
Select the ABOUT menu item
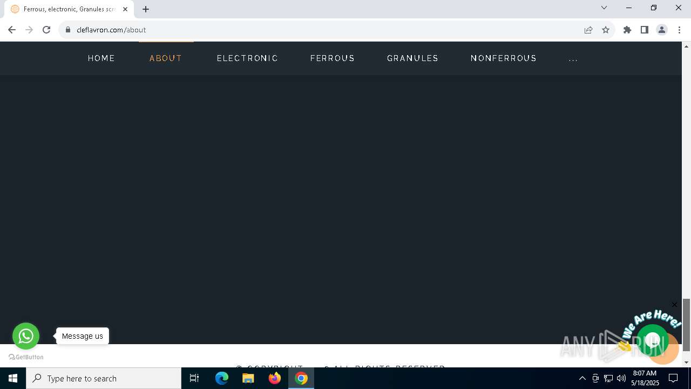point(166,58)
